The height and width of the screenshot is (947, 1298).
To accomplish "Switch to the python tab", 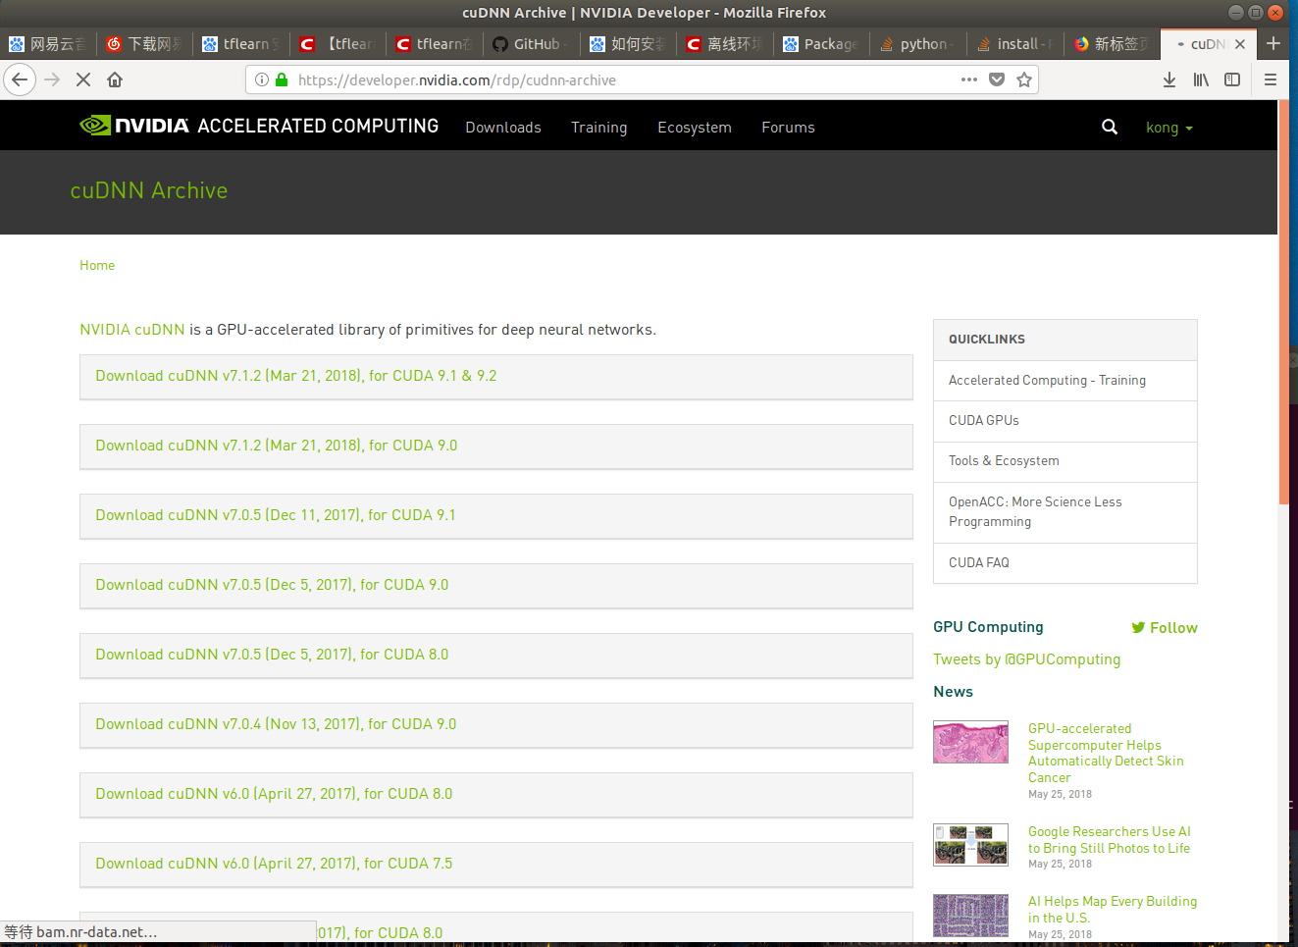I will pyautogui.click(x=917, y=44).
